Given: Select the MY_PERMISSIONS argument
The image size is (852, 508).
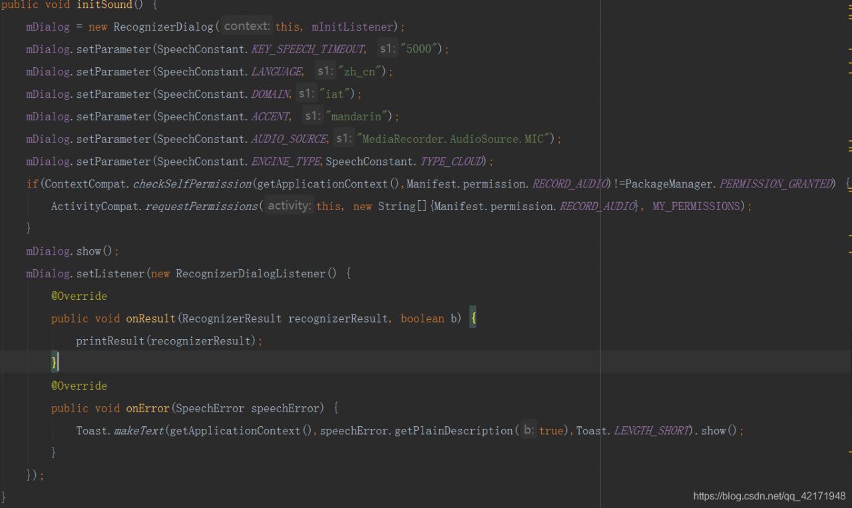Looking at the screenshot, I should click(696, 207).
